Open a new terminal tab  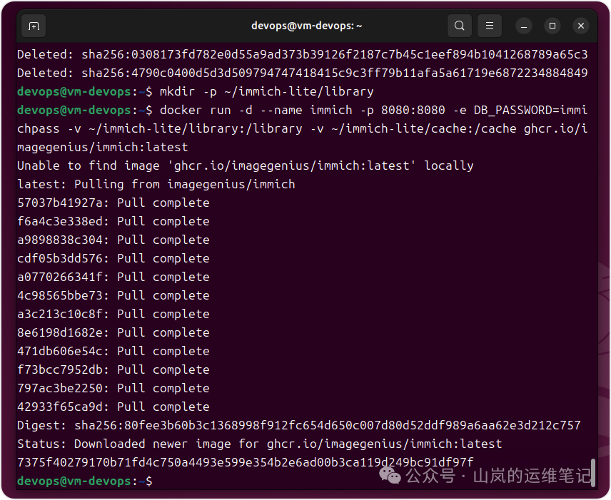tap(34, 26)
